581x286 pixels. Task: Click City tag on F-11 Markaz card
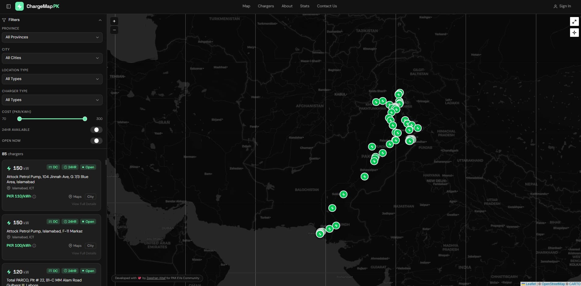tap(90, 246)
